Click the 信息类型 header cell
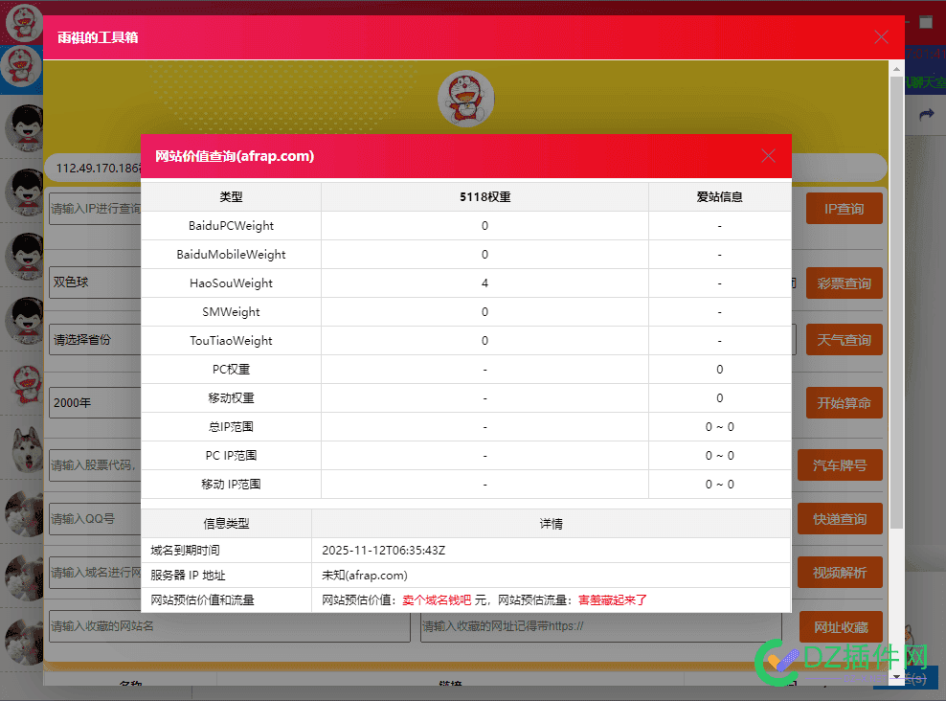Image resolution: width=946 pixels, height=701 pixels. click(x=226, y=524)
